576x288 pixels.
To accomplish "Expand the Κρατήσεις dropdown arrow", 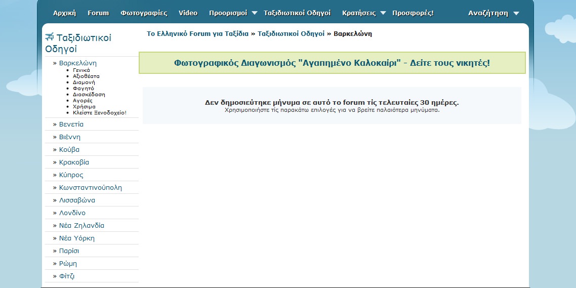I will point(383,13).
